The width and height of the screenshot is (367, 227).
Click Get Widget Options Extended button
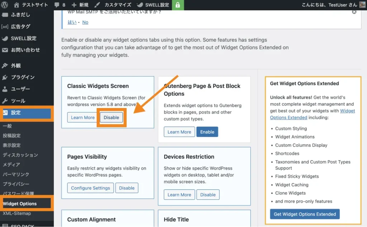[305, 214]
